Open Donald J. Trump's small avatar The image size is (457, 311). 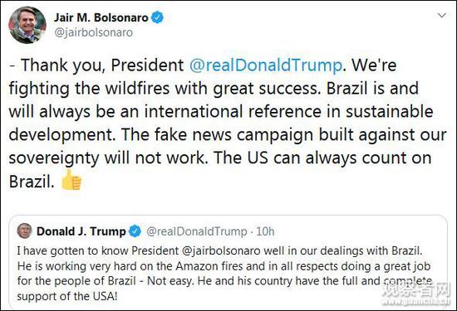(24, 231)
